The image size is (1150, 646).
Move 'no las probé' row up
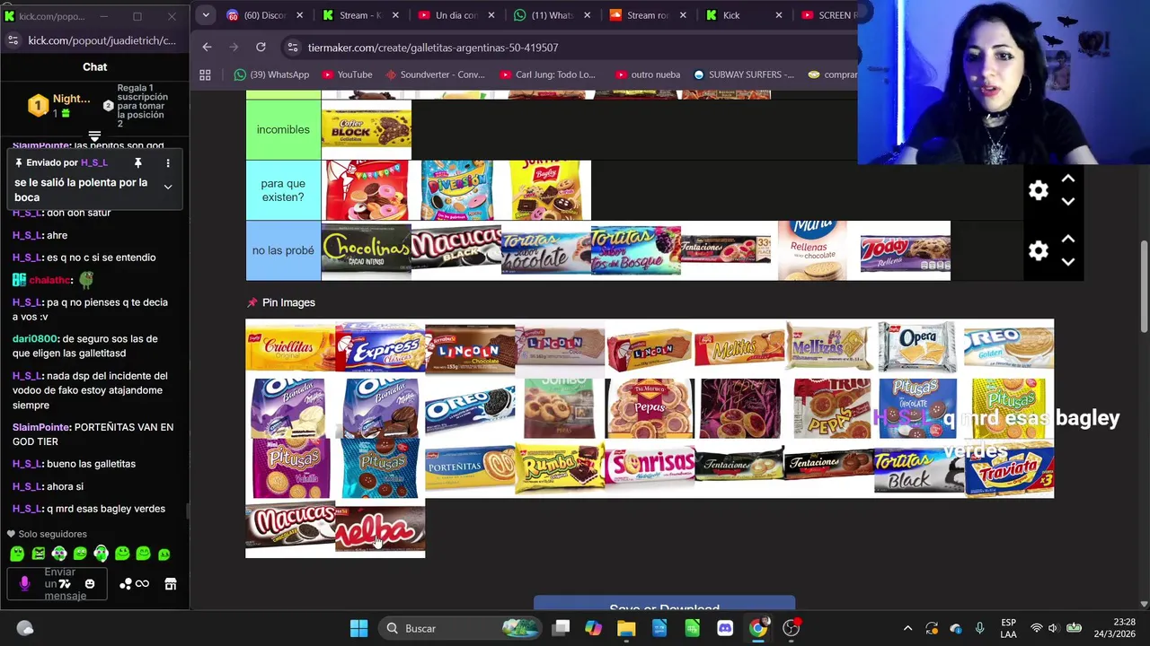click(1068, 239)
